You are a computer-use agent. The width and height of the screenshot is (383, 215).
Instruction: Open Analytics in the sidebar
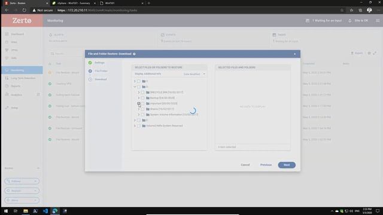point(16,94)
